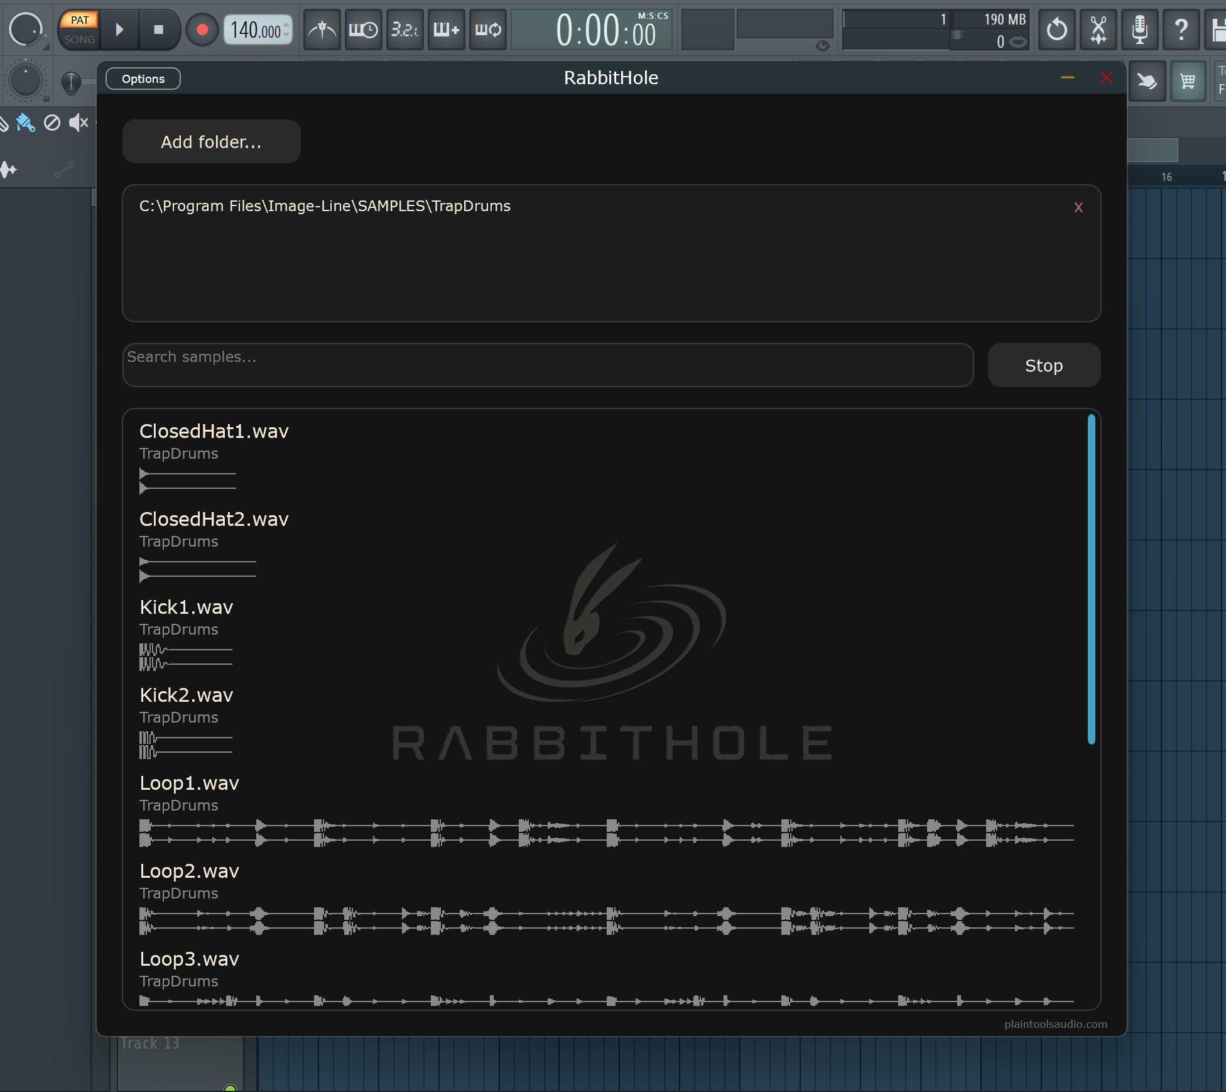Screen dimensions: 1226x1092
Task: Toggle loop recording icon
Action: 487,30
